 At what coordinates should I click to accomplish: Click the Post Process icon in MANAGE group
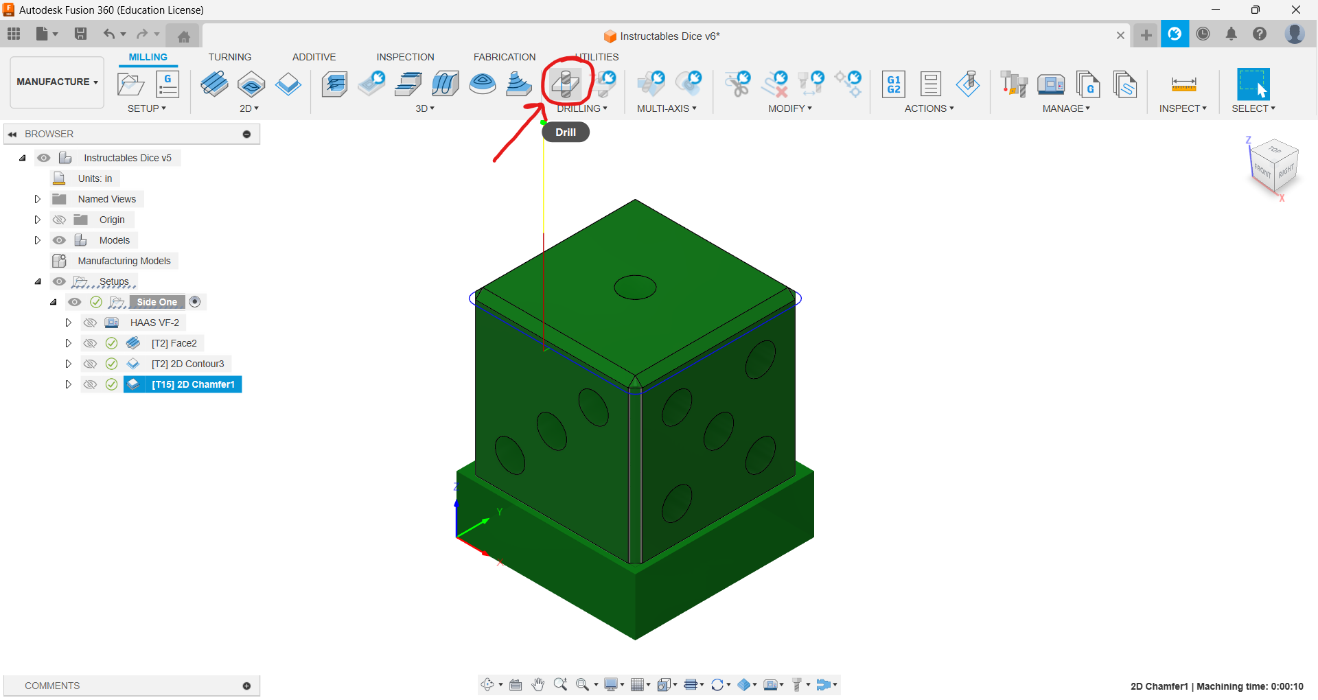1089,84
